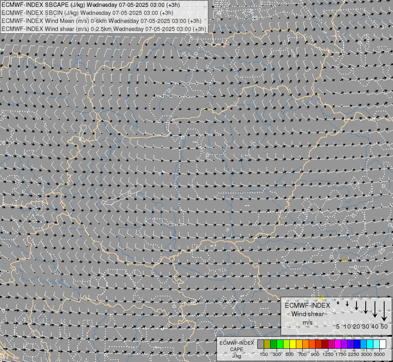Click the '300' CAPE scale label

tap(277, 354)
